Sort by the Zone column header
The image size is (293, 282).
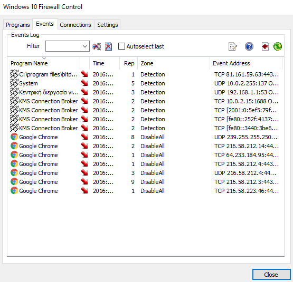point(174,63)
